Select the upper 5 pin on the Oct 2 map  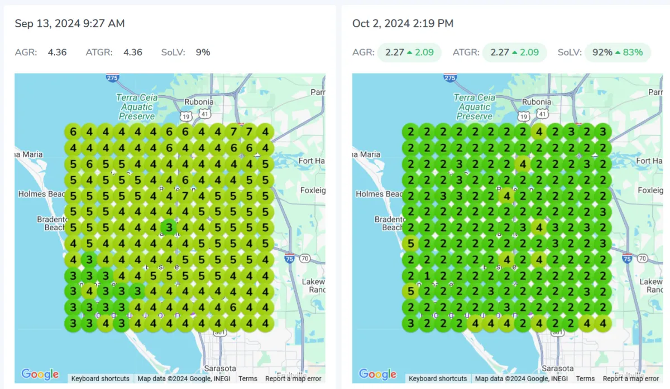[410, 244]
